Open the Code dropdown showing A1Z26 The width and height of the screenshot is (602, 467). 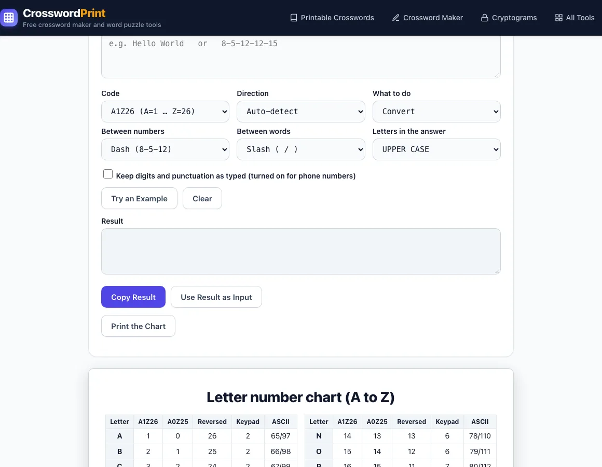click(x=165, y=112)
